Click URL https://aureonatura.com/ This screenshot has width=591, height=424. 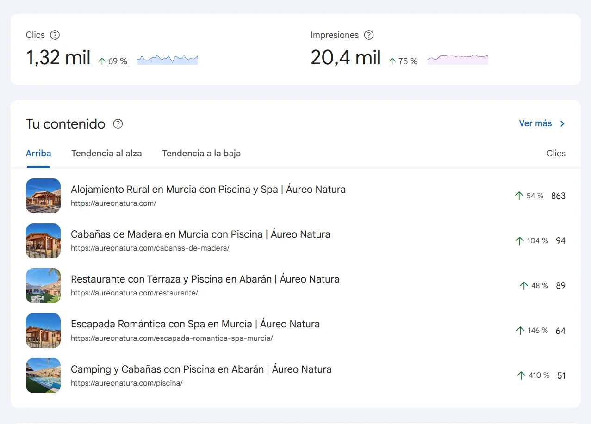tap(113, 203)
